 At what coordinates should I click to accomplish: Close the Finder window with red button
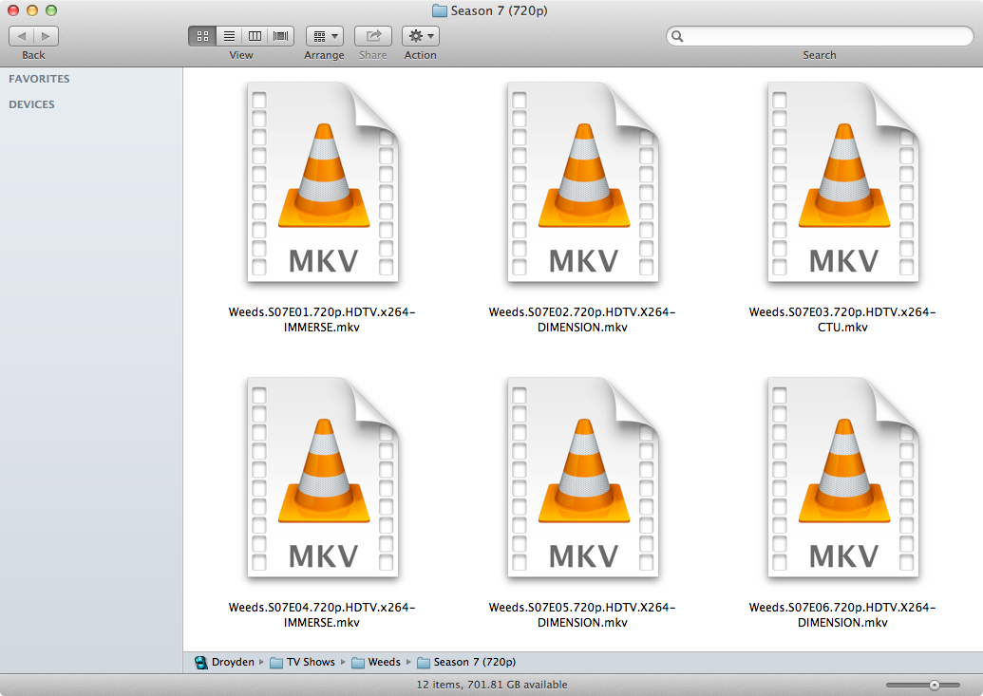13,10
